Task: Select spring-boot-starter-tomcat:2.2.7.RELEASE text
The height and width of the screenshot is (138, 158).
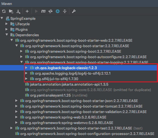Action: coord(84,106)
